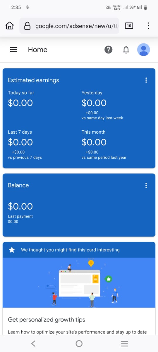Viewport: 158px width, 352px height.
Task: Open the account profile avatar
Action: pyautogui.click(x=144, y=50)
